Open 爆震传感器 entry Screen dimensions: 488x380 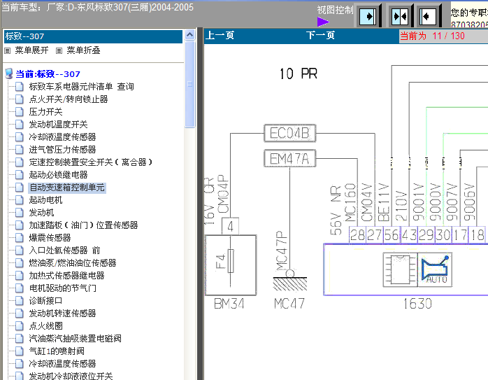point(50,238)
